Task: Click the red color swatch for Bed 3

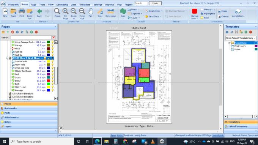Action: 49,80
